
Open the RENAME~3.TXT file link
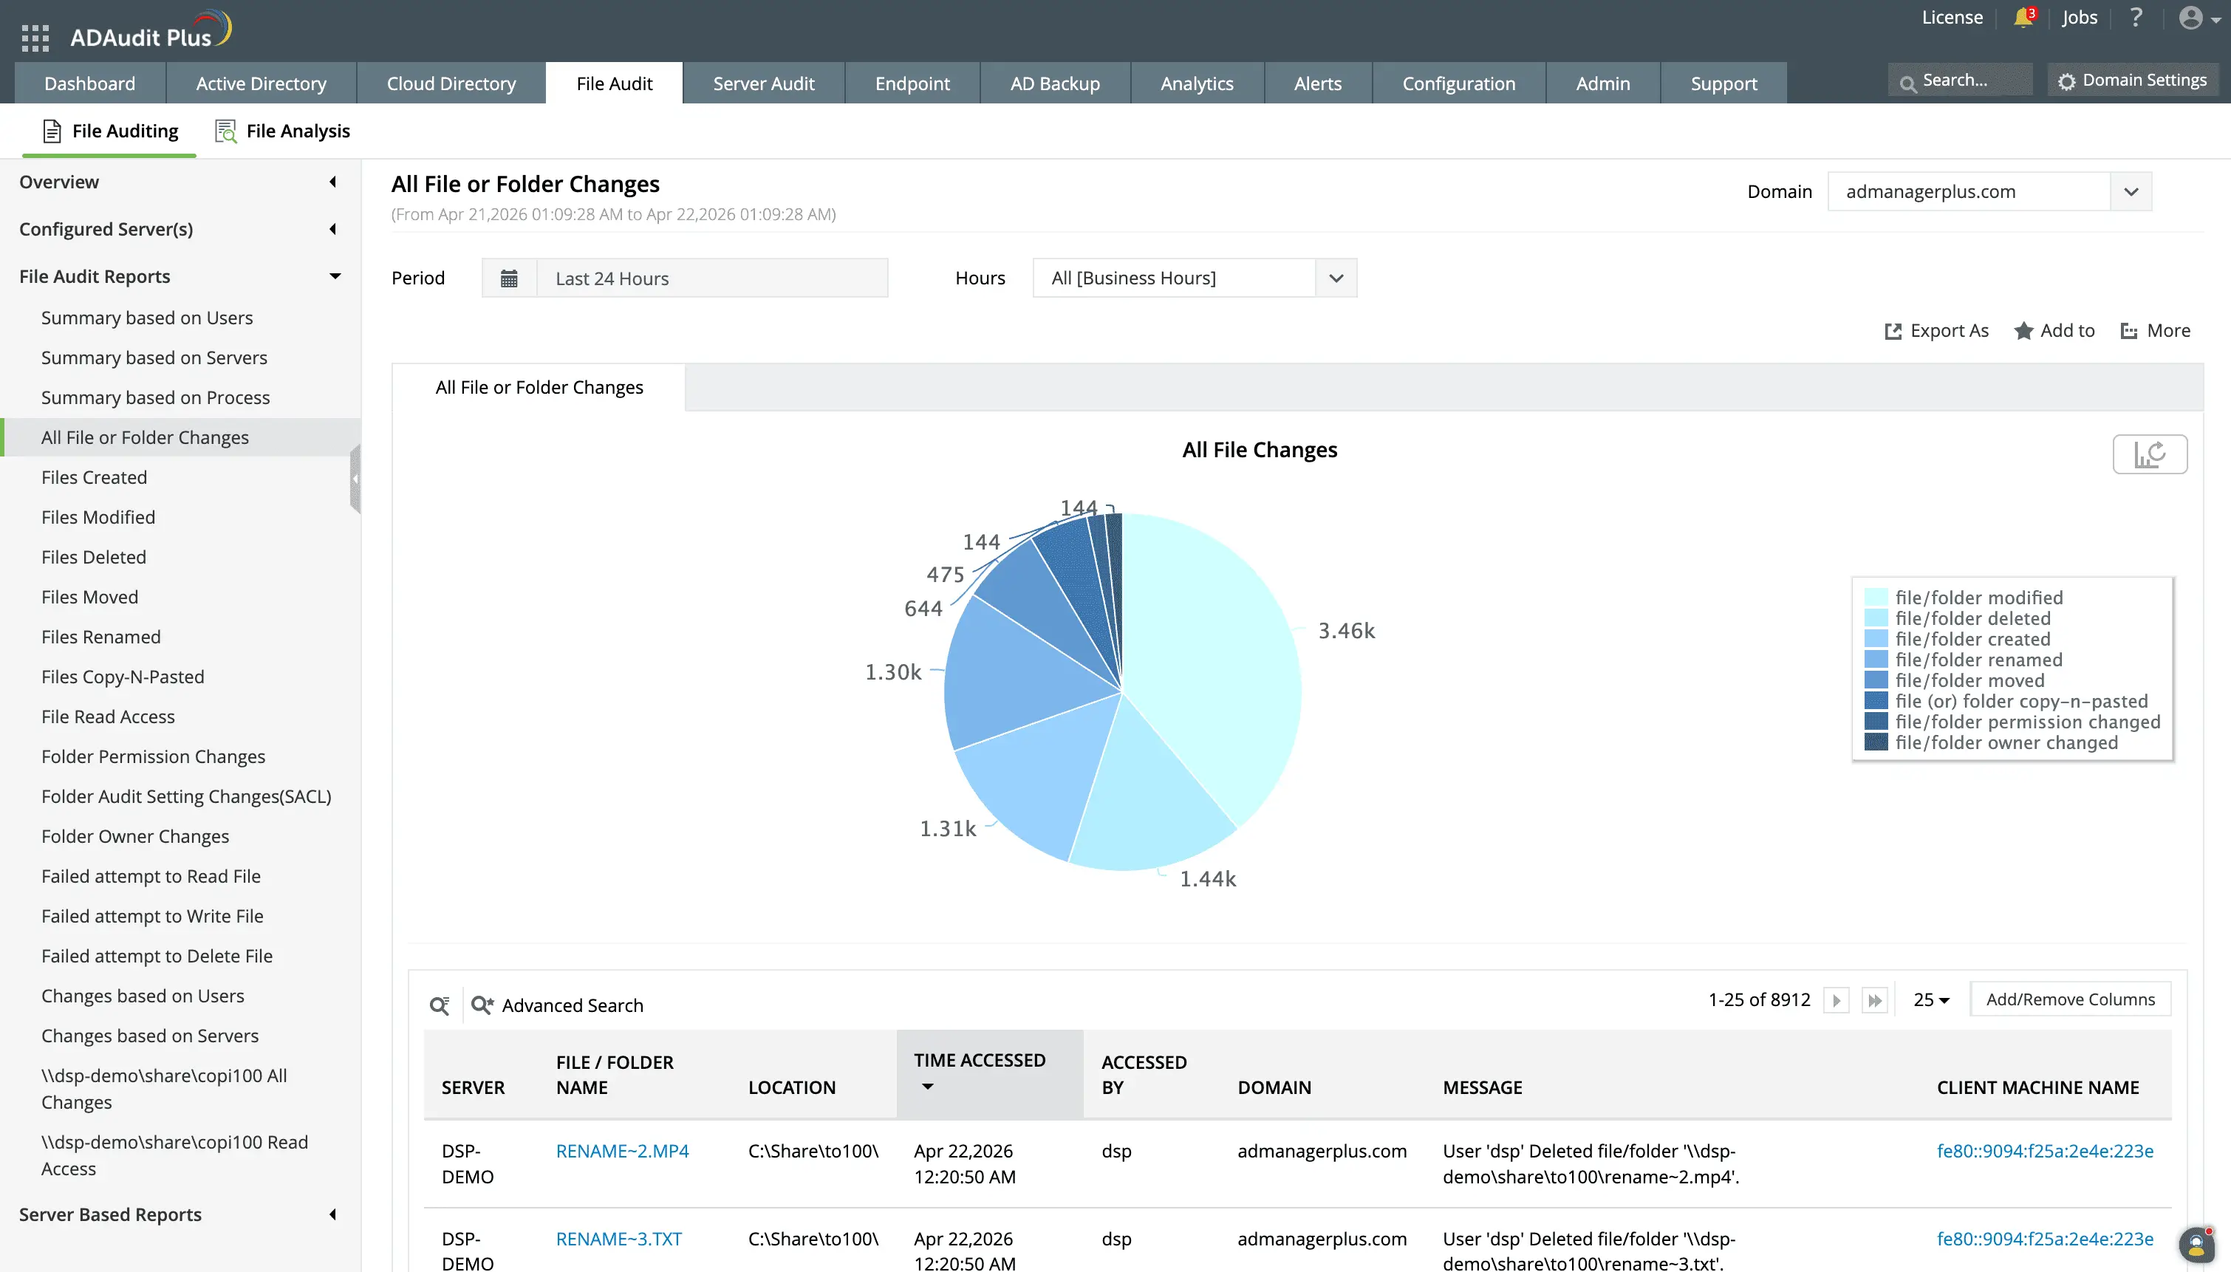coord(618,1239)
